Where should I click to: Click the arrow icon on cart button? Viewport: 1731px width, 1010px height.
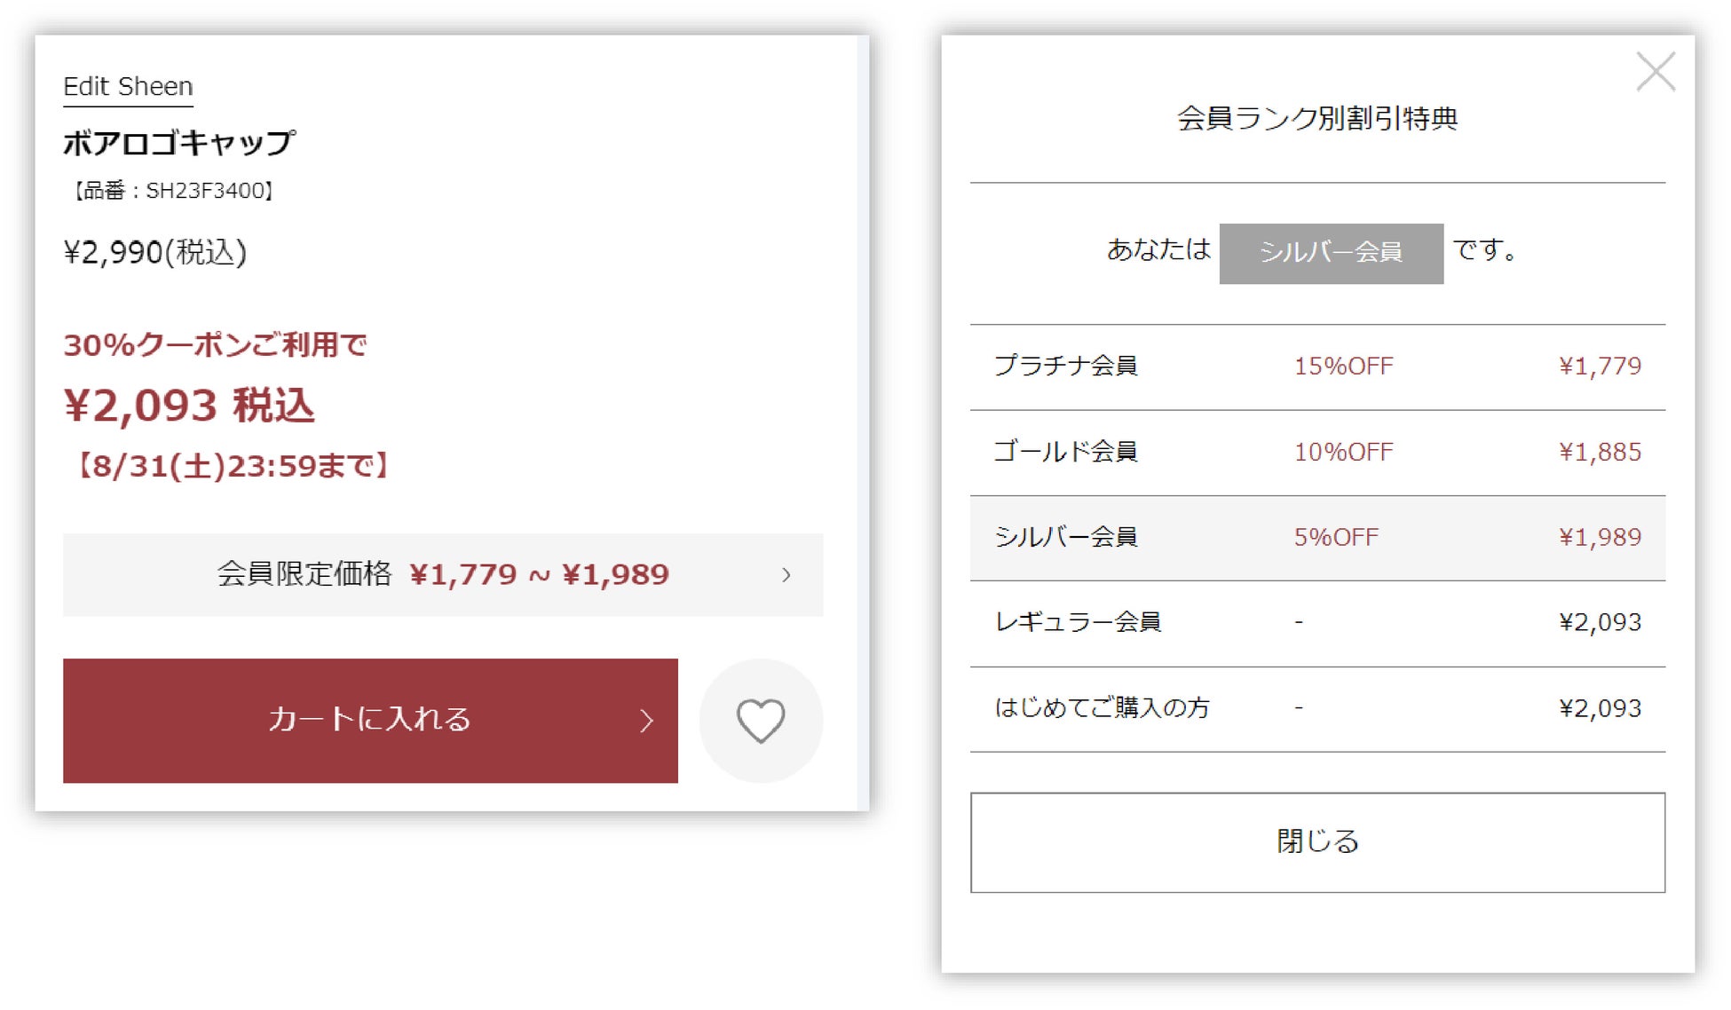(646, 721)
